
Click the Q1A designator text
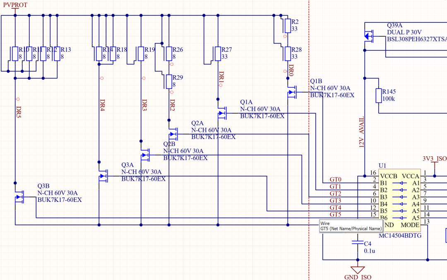[x=246, y=102]
